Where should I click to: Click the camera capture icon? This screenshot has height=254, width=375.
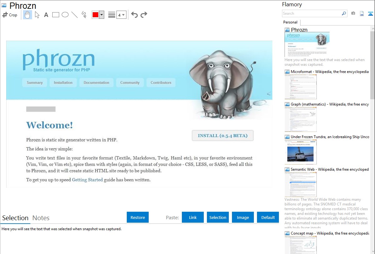tap(353, 13)
